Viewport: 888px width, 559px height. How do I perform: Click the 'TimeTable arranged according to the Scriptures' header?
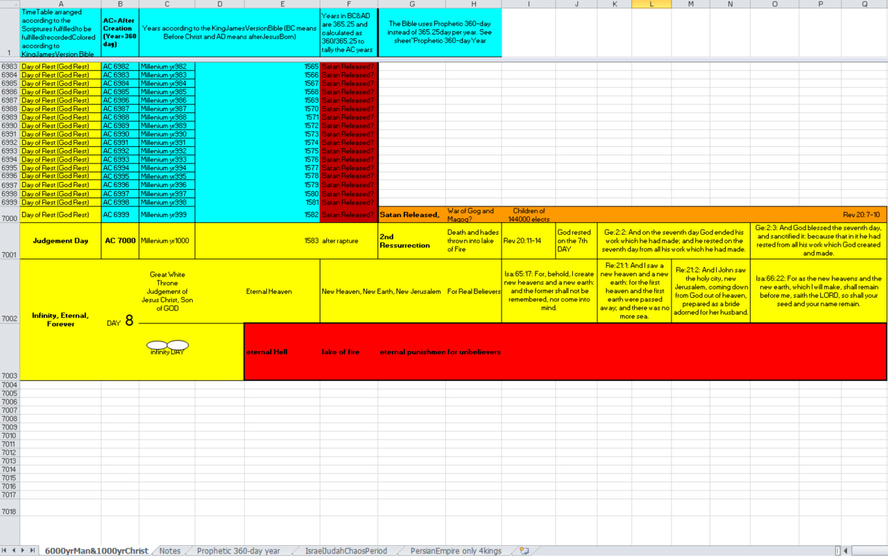(x=60, y=33)
